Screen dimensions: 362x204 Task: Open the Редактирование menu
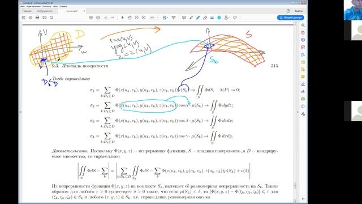(x=33, y=6)
